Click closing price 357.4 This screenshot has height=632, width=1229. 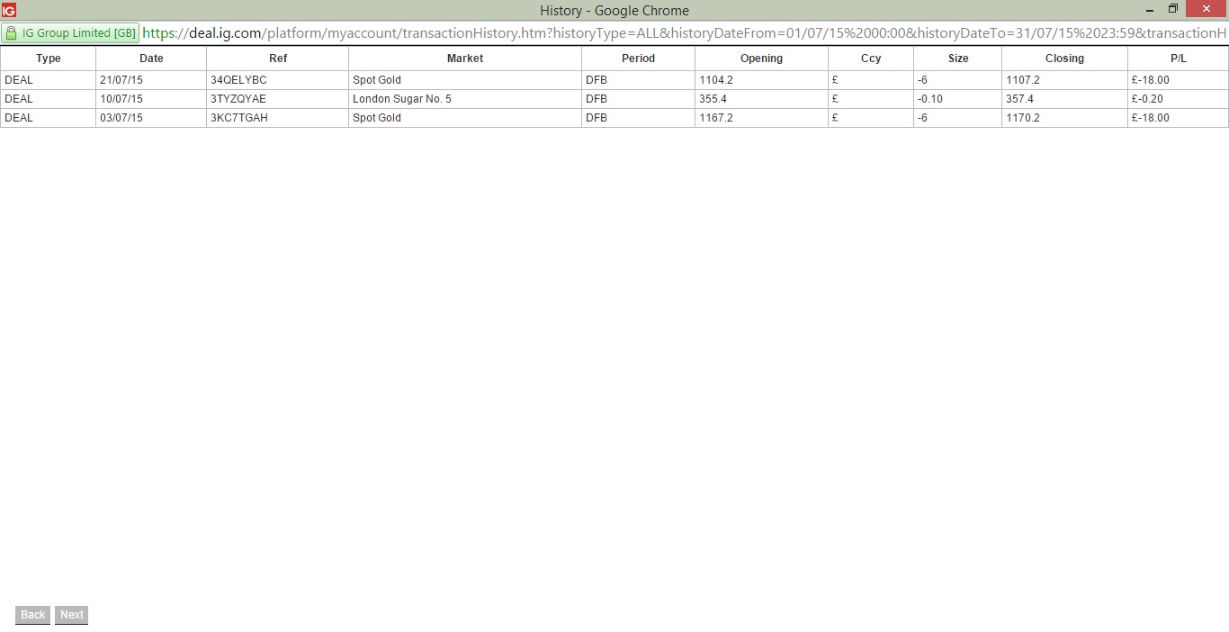tap(1019, 99)
